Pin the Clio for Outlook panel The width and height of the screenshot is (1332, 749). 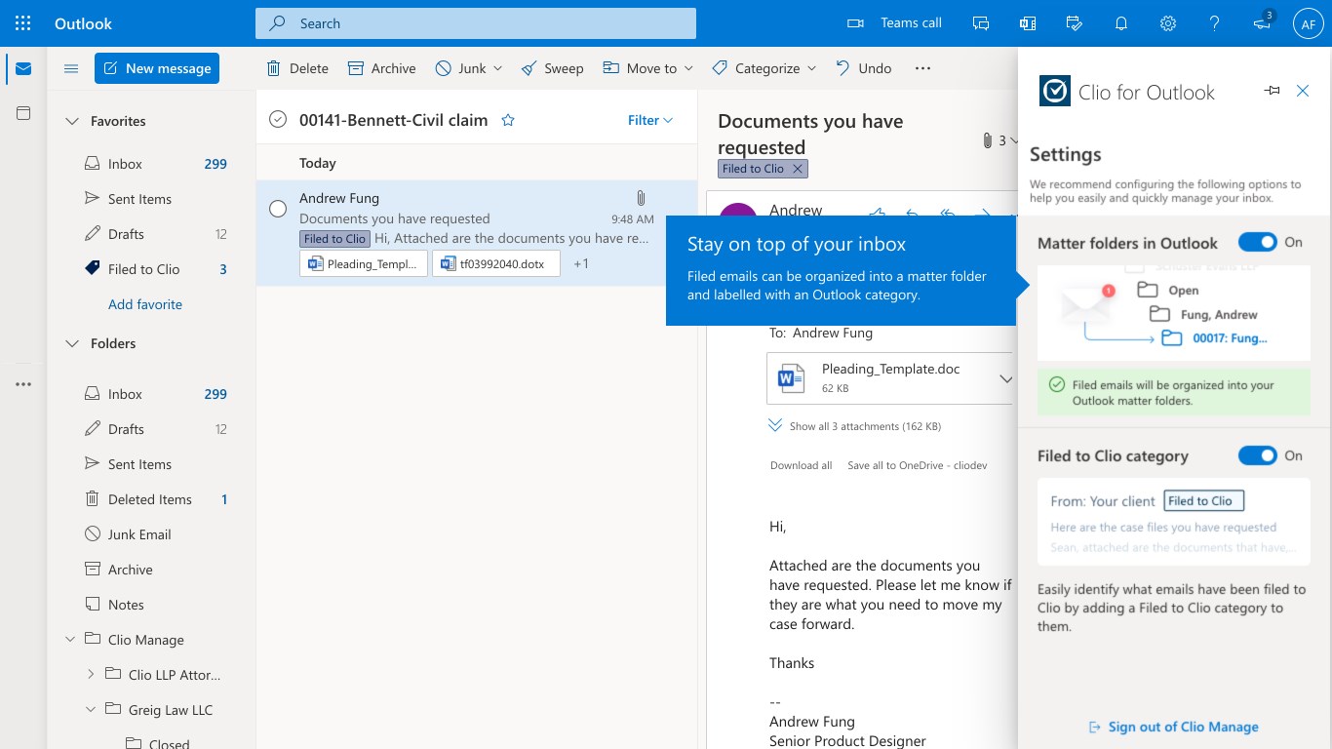pyautogui.click(x=1272, y=91)
